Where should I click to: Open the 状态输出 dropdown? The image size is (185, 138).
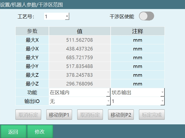138,92
